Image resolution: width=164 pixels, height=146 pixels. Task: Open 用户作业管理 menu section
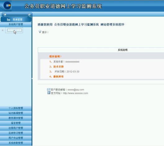tap(16, 138)
